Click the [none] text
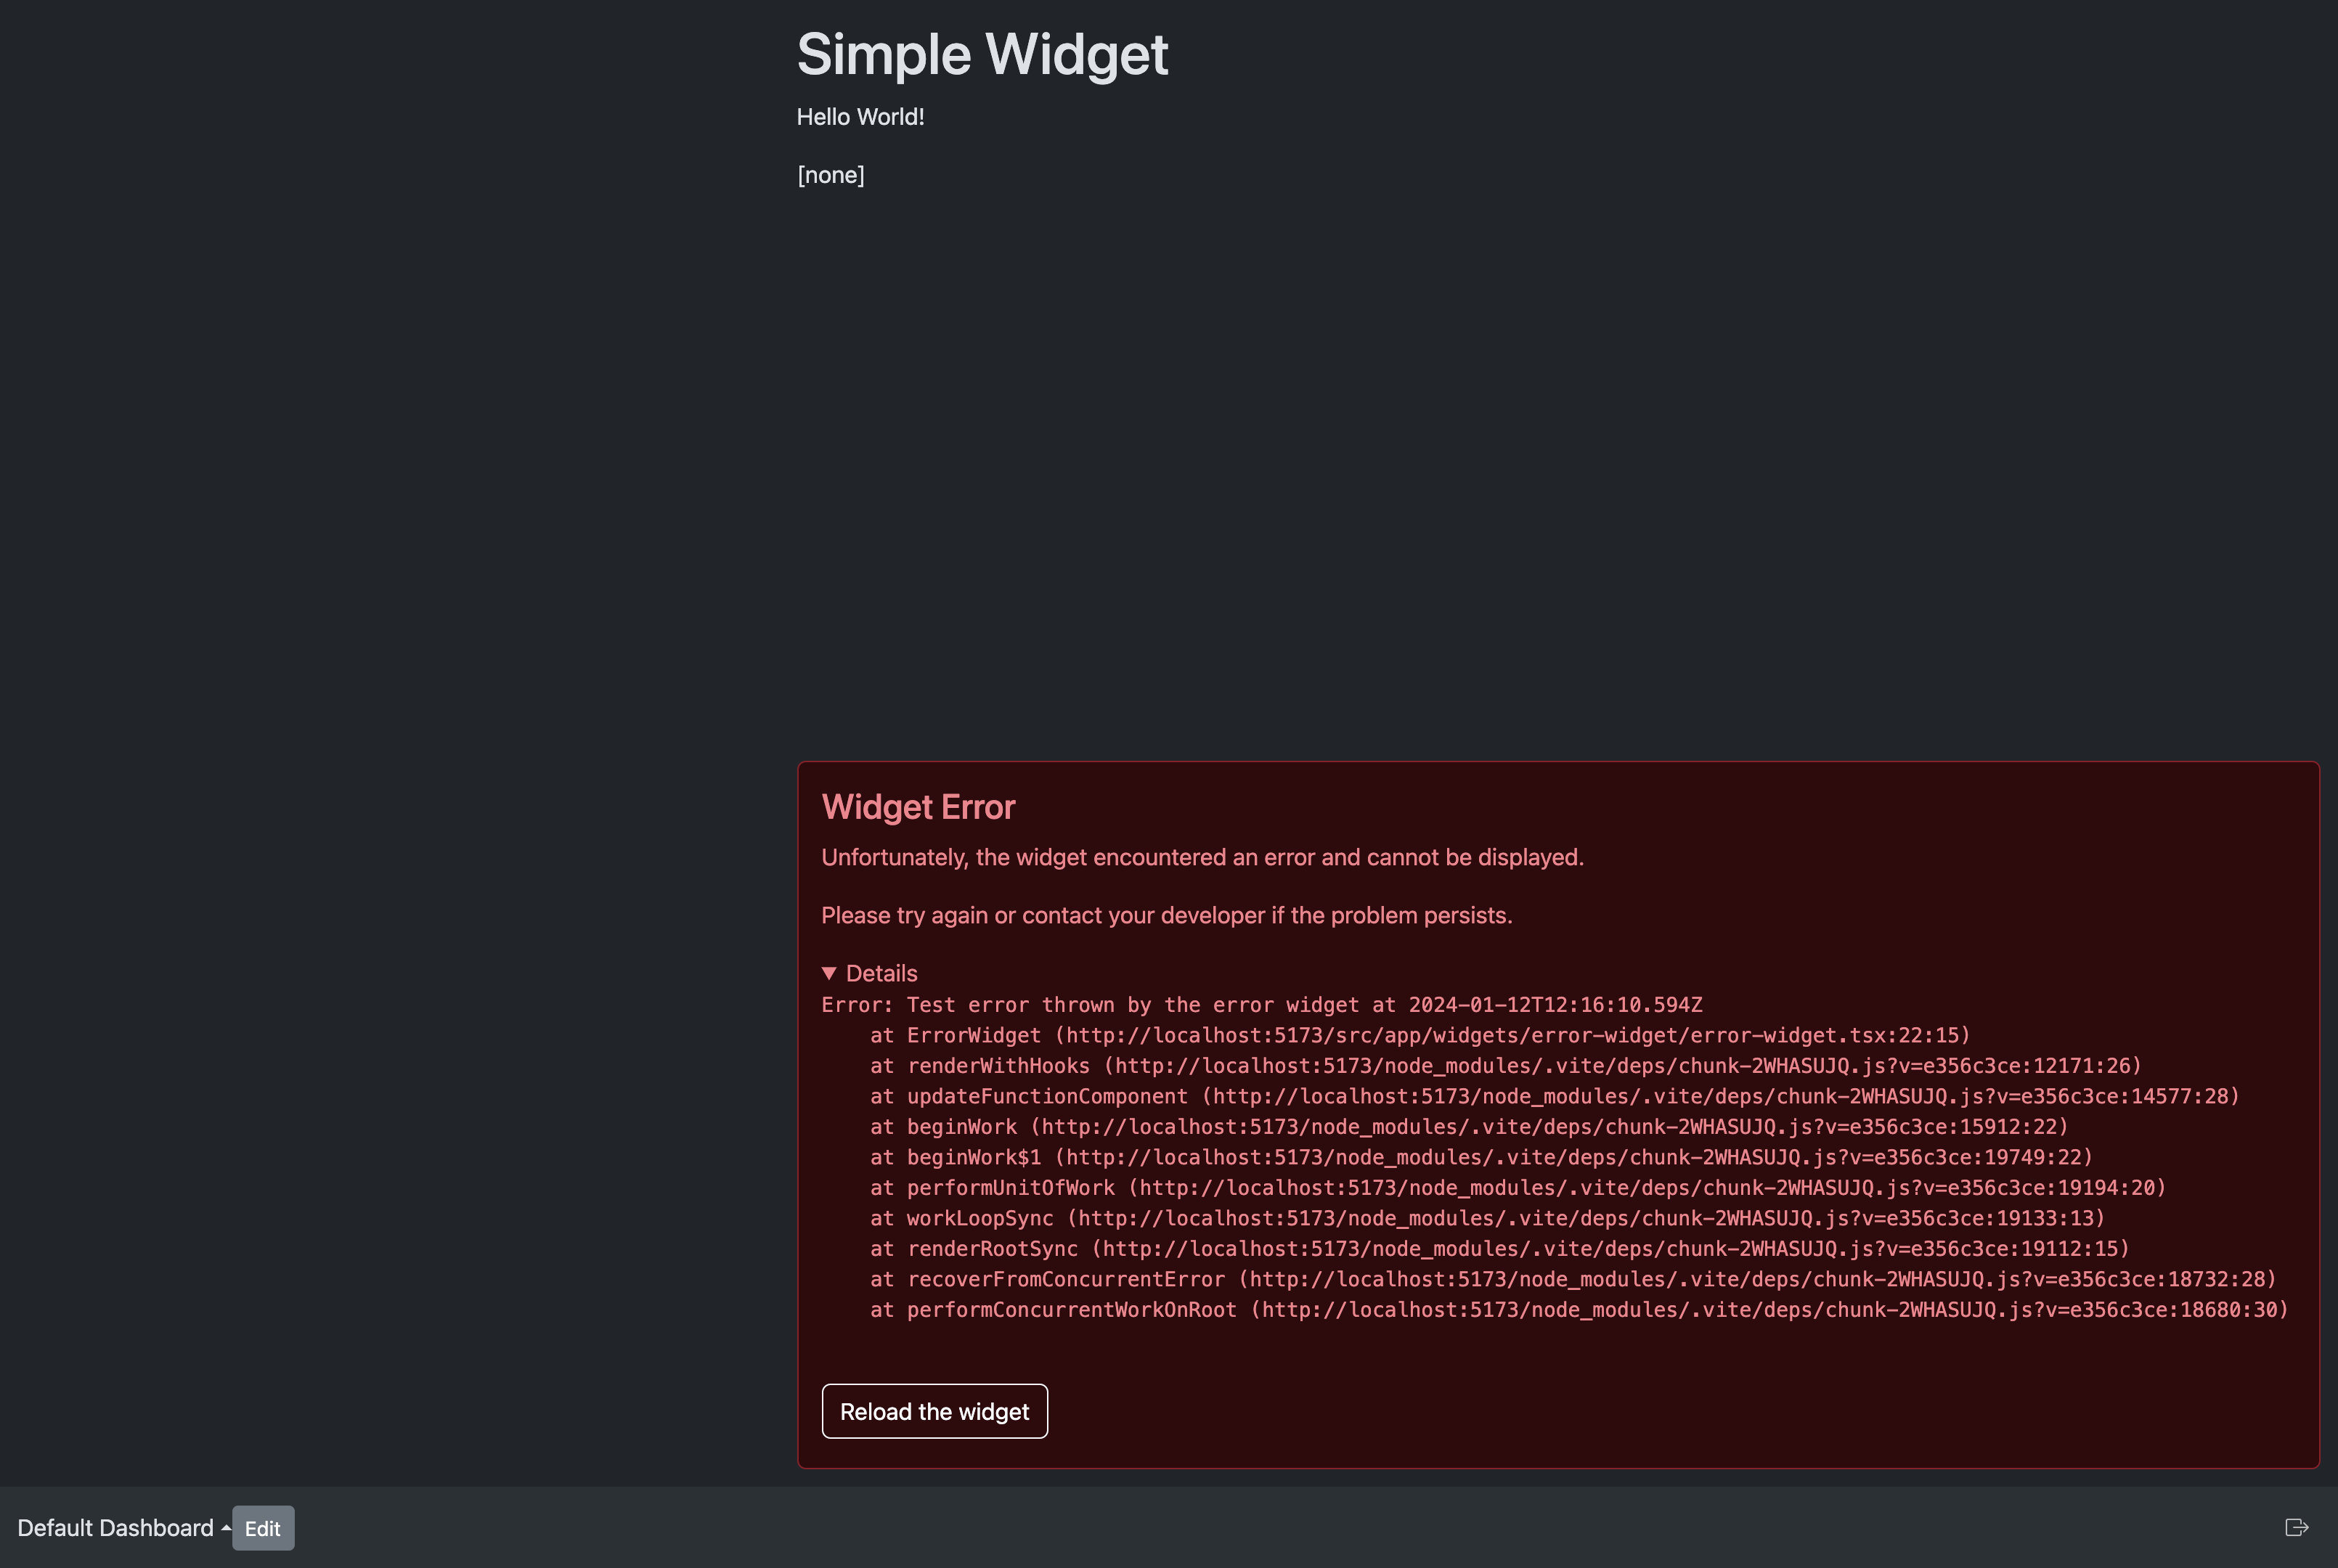 pos(831,175)
